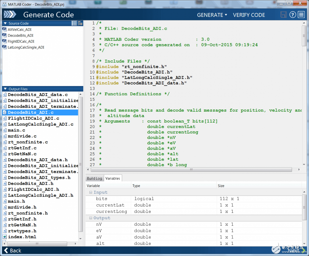309x256 pixels.
Task: Select FlightIDCalc_ADI.h output file
Action: (33, 189)
